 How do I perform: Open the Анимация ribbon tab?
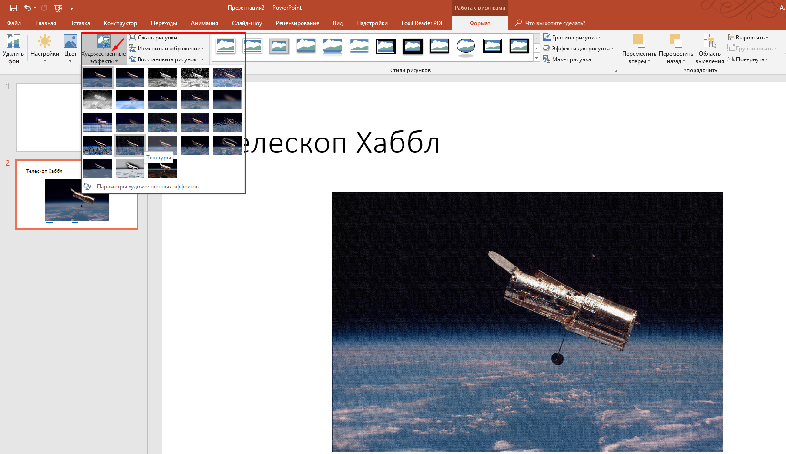pyautogui.click(x=204, y=23)
